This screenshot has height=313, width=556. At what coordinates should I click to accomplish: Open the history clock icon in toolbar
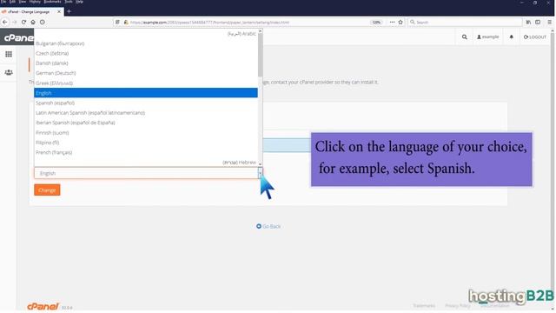[43, 22]
